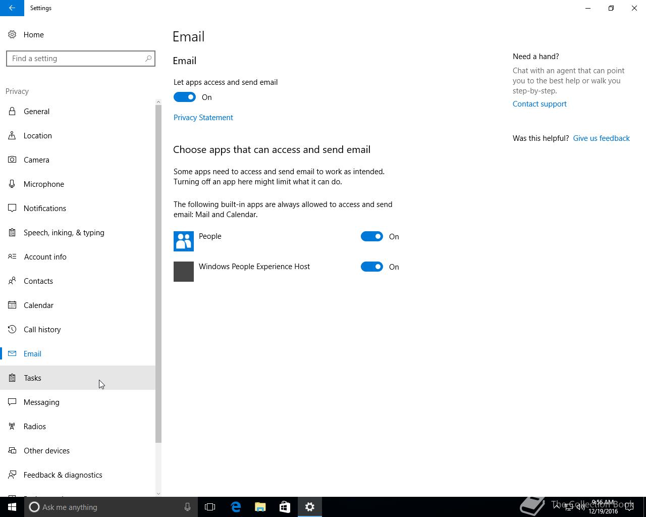
Task: Open File Explorer from the taskbar
Action: (x=260, y=507)
